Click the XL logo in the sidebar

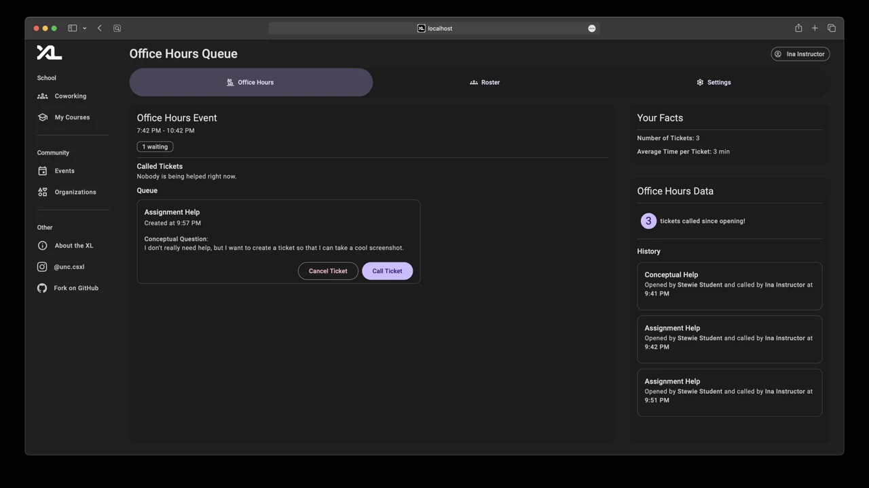[x=49, y=53]
